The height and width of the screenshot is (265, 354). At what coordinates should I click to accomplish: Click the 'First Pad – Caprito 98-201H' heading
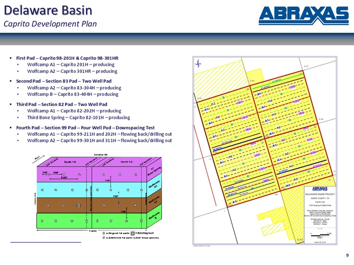[67, 58]
